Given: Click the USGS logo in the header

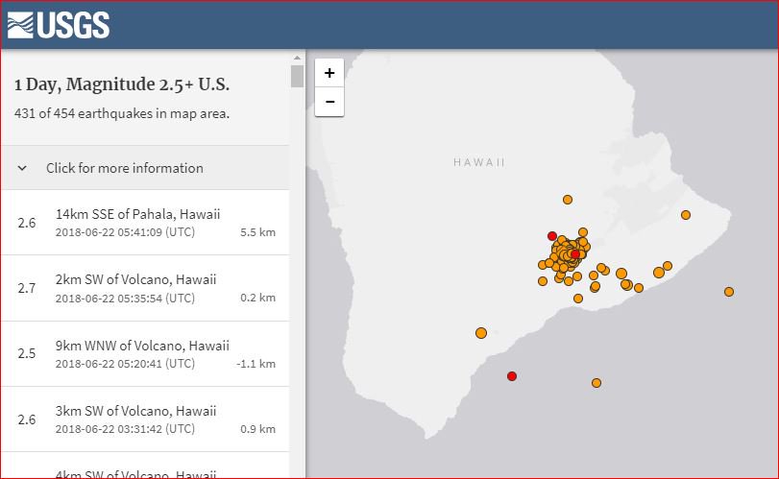Looking at the screenshot, I should [x=59, y=25].
